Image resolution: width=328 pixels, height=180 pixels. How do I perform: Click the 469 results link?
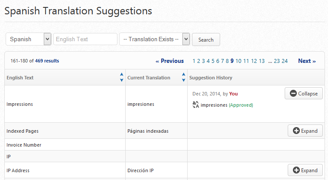[x=47, y=61]
